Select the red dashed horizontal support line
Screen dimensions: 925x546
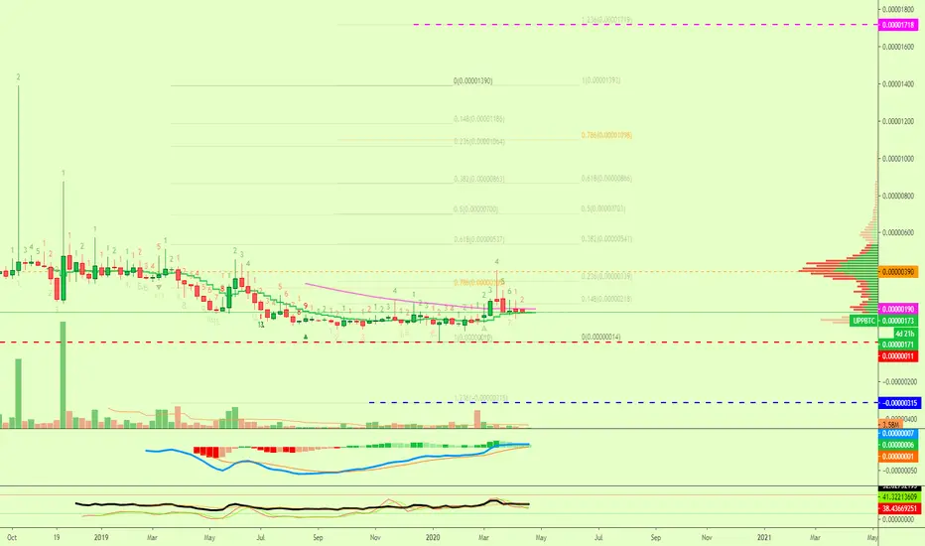click(x=439, y=342)
